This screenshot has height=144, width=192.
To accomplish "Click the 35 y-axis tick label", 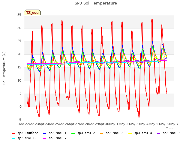I will tap(19, 15).
